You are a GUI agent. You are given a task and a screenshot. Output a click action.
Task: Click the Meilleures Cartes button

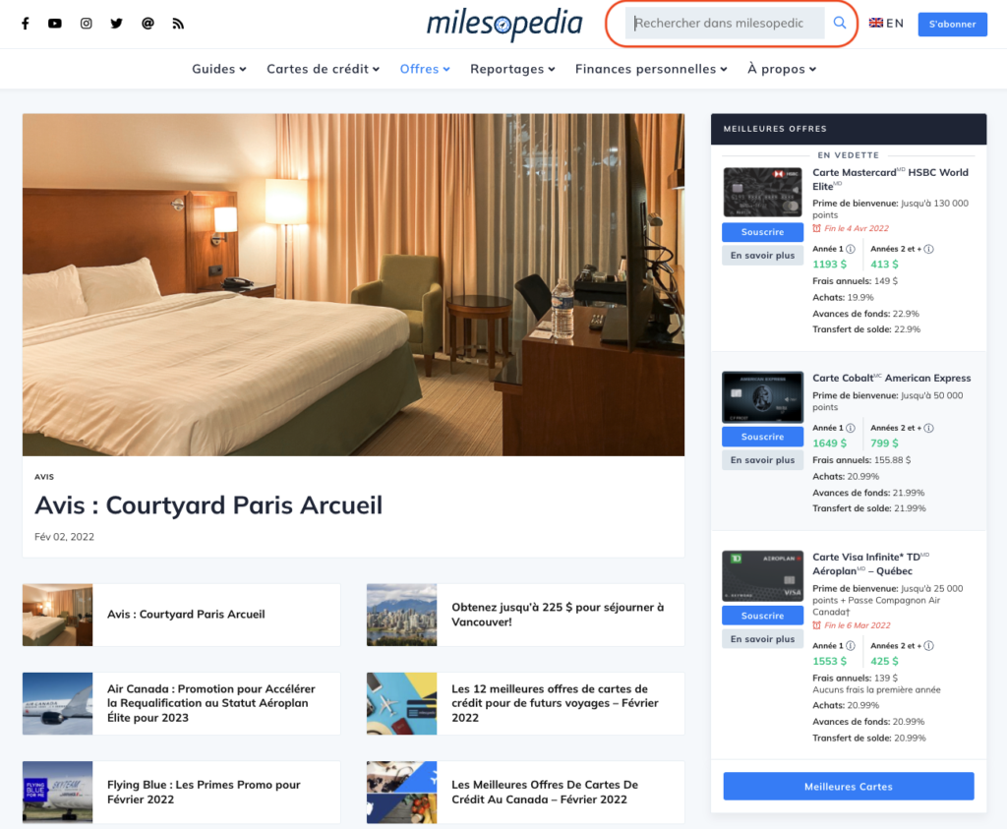[x=848, y=786]
